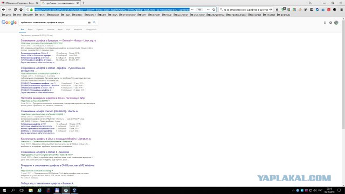Viewport: 345px width, 194px height.
Task: Click the selected URL in the address bar
Action: pyautogui.click(x=112, y=10)
